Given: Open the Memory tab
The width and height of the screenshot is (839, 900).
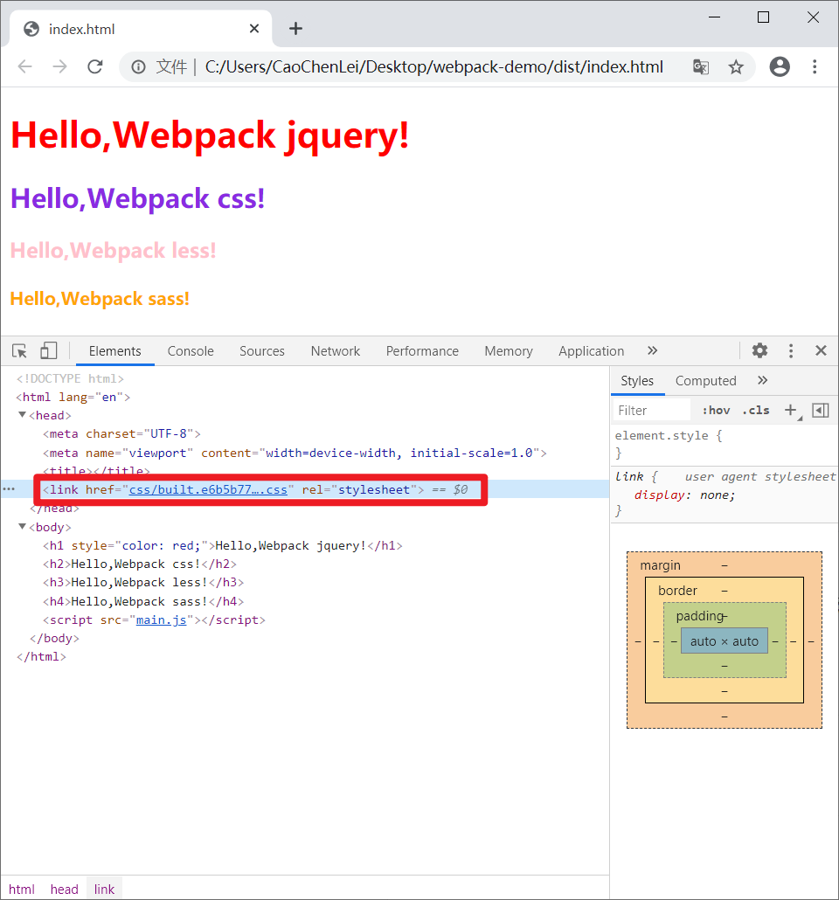Looking at the screenshot, I should pos(509,351).
